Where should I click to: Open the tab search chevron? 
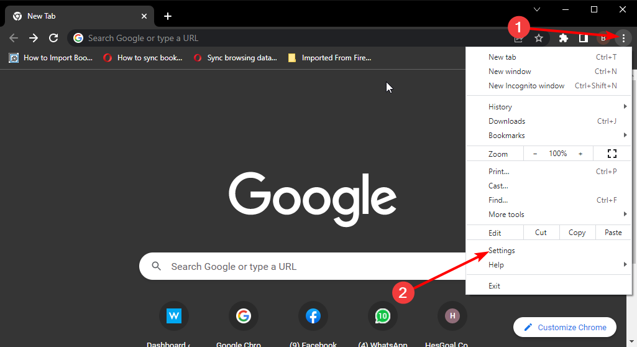(537, 9)
